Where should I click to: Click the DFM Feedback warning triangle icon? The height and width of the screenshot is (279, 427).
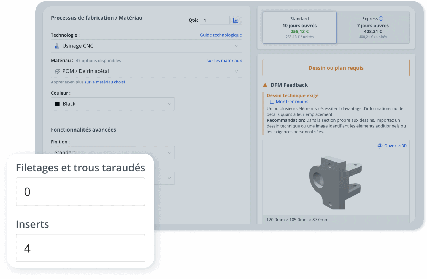point(265,85)
